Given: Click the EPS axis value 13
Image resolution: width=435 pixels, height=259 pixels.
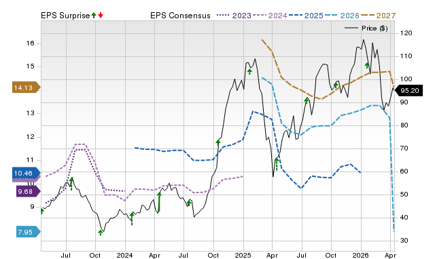Looking at the screenshot, I should pyautogui.click(x=31, y=113).
